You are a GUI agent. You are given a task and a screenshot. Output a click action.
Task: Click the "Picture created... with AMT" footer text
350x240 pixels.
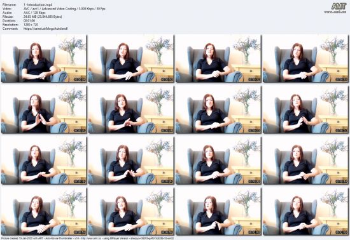87,238
